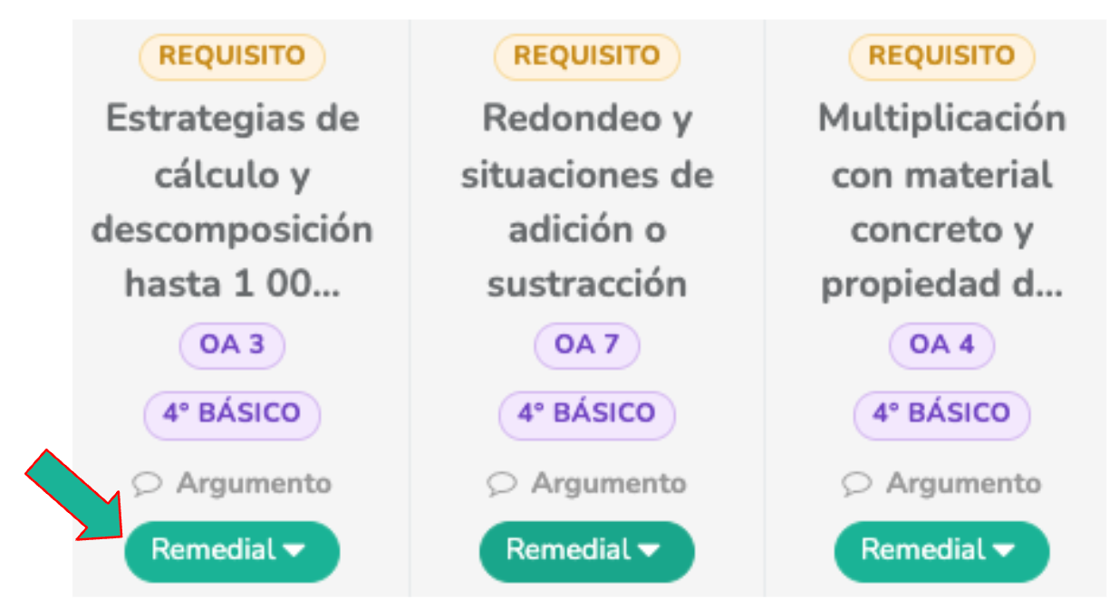1119x609 pixels.
Task: Click the REQUISITO badge above Estrategias de cálculo
Action: pyautogui.click(x=232, y=56)
